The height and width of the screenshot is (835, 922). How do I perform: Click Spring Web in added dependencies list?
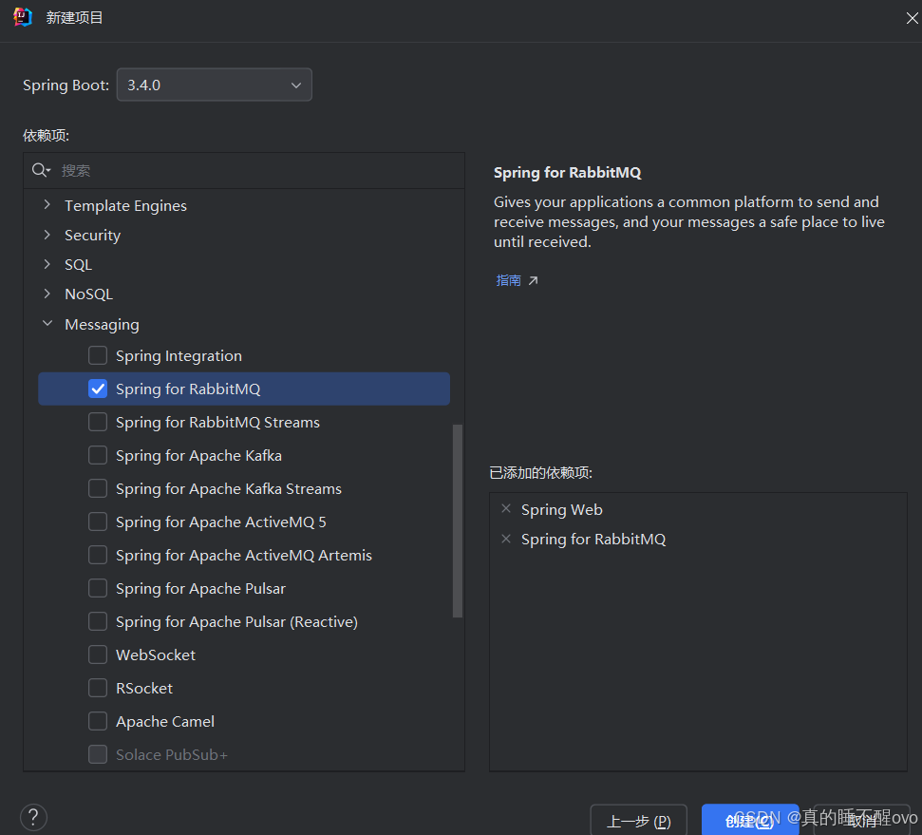coord(561,509)
